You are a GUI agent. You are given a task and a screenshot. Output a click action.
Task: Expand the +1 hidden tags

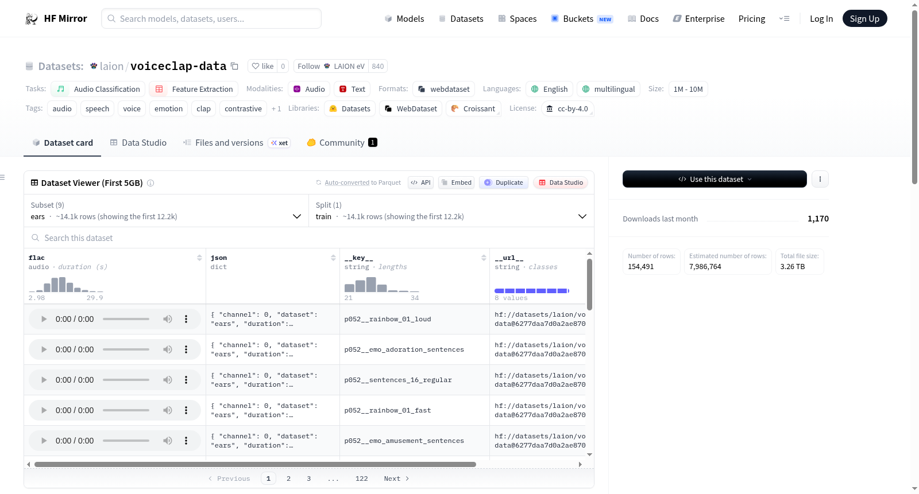click(276, 108)
